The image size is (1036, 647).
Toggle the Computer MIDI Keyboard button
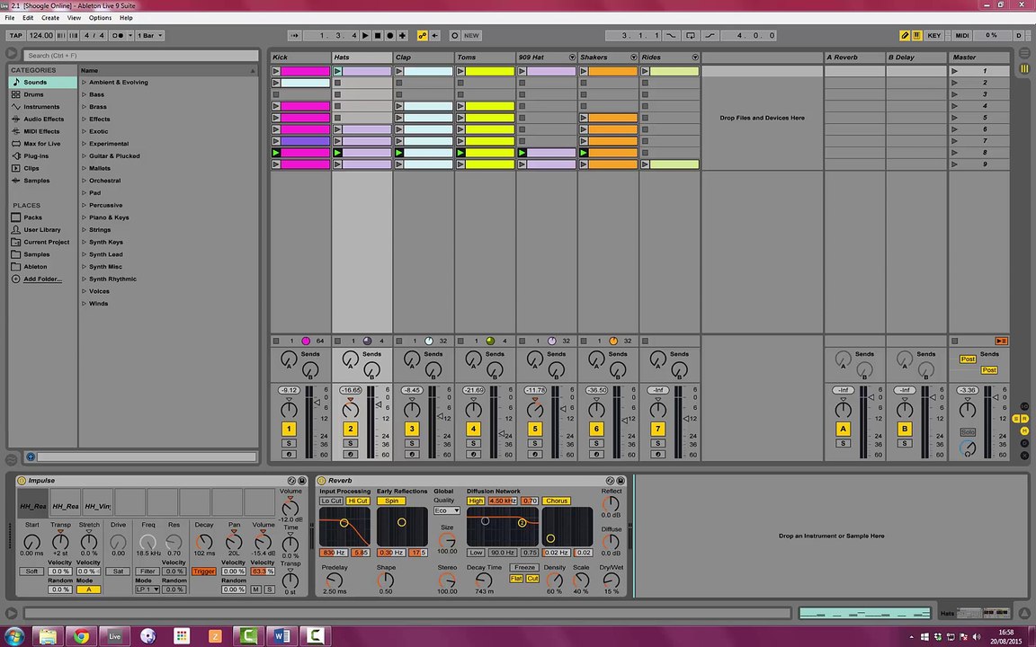917,36
